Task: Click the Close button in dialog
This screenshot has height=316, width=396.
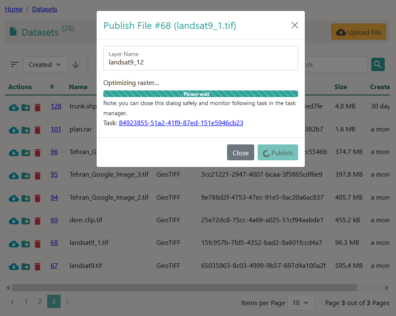Action: pyautogui.click(x=240, y=153)
